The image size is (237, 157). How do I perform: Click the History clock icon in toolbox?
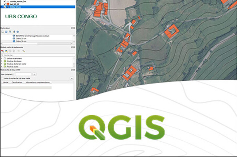point(11,51)
